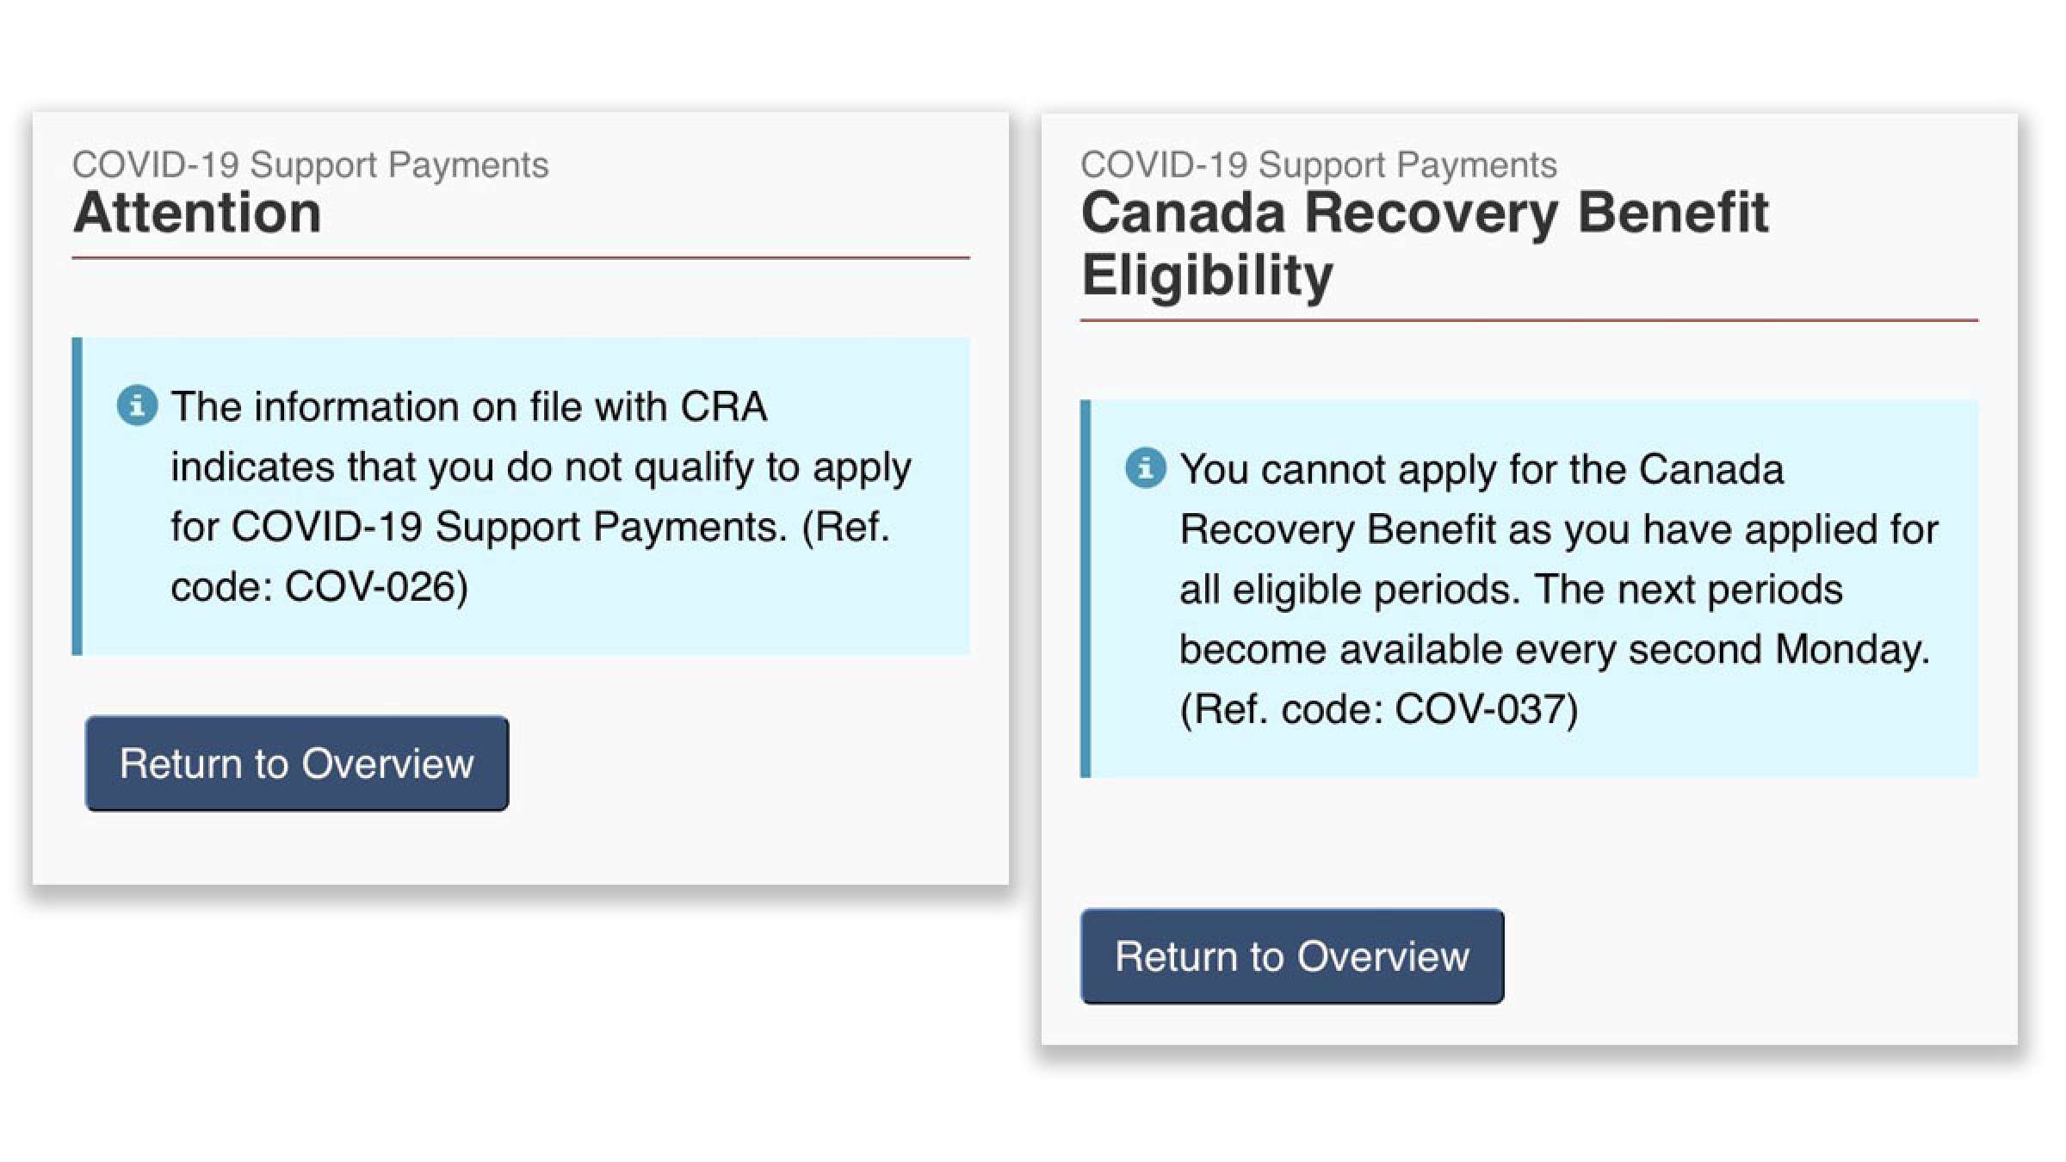Click the '(Ref. code: COV-037)' text
Image resolution: width=2066 pixels, height=1162 pixels.
[1379, 710]
